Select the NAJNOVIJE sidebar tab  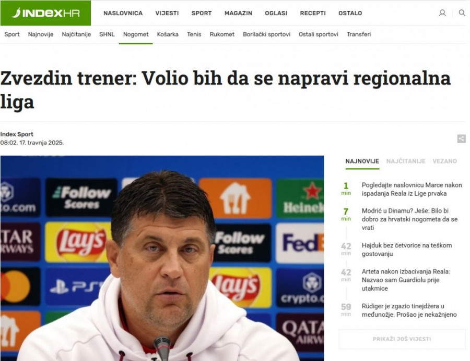(x=362, y=161)
